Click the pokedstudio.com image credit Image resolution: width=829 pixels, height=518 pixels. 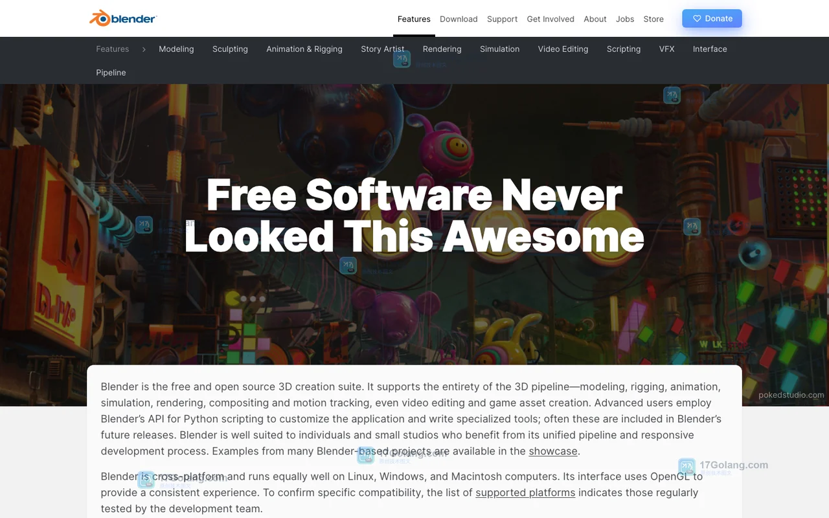pyautogui.click(x=791, y=395)
